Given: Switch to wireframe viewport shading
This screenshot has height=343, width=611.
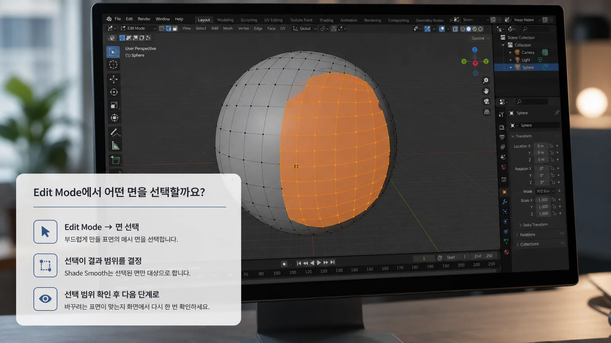Looking at the screenshot, I should pos(463,29).
